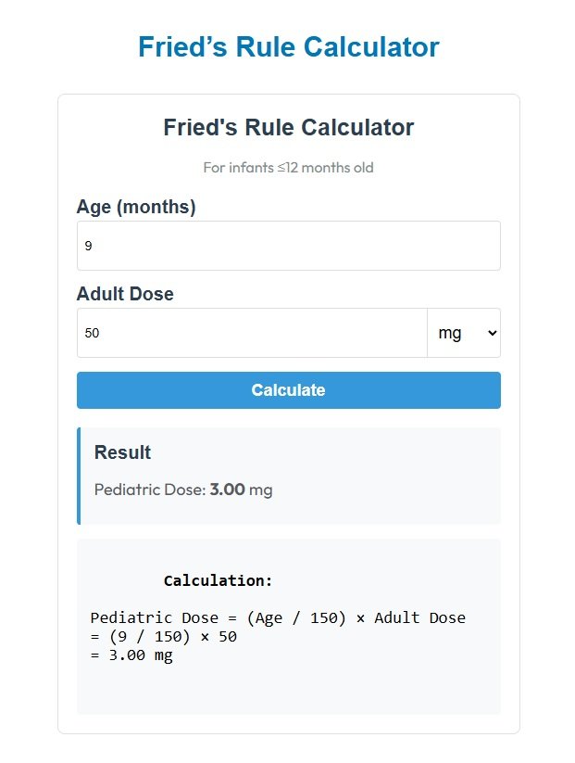Image resolution: width=575 pixels, height=763 pixels.
Task: Click the Adult Dose field label
Action: click(125, 293)
